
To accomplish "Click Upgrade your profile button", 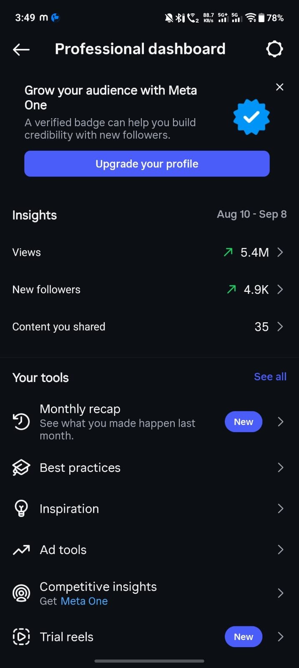I will (147, 164).
